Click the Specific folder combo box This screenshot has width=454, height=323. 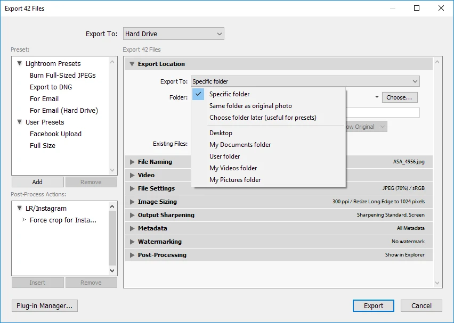pyautogui.click(x=305, y=81)
